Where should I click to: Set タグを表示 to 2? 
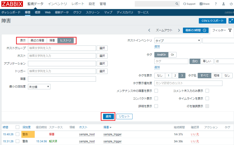coord(175,76)
